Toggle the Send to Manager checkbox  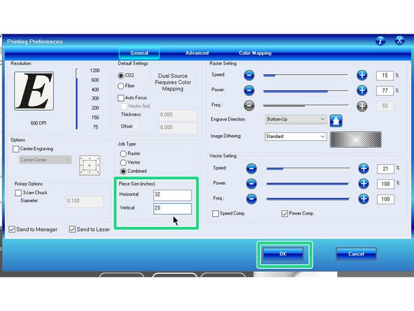[12, 229]
